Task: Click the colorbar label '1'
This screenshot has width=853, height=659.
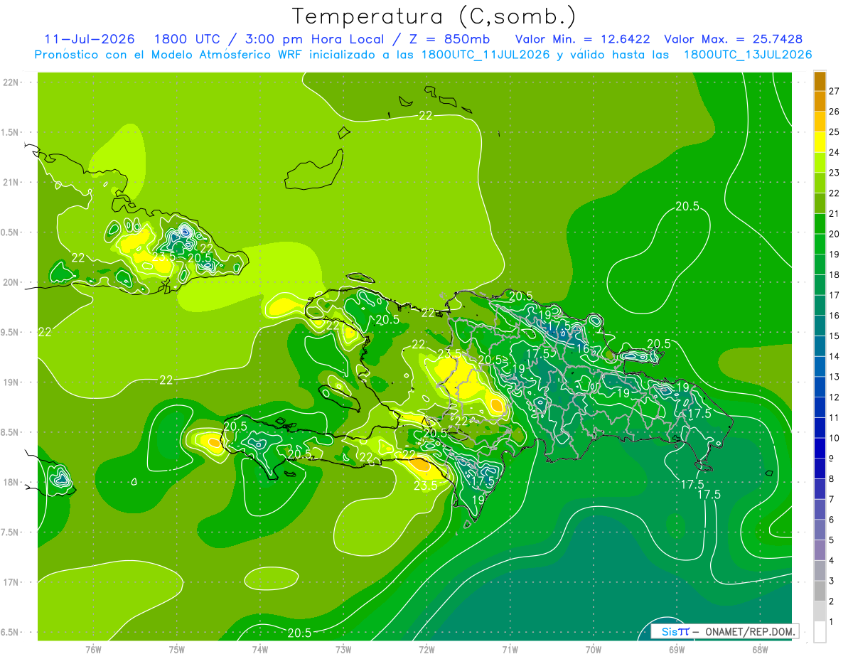Action: point(832,621)
